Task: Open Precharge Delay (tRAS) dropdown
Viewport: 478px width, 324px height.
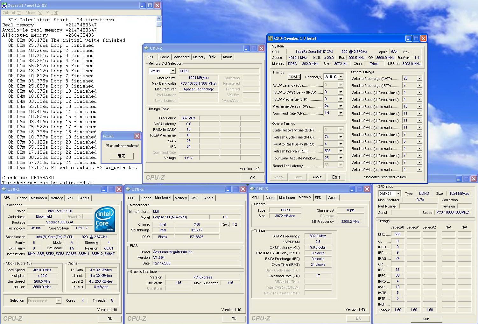Action: click(x=341, y=106)
